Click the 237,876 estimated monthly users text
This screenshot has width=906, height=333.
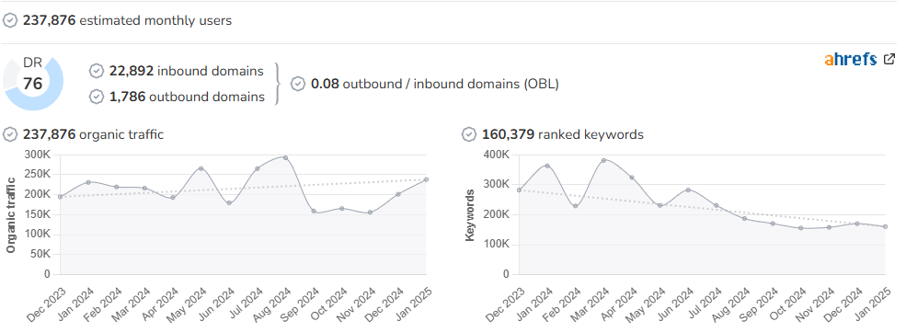127,21
